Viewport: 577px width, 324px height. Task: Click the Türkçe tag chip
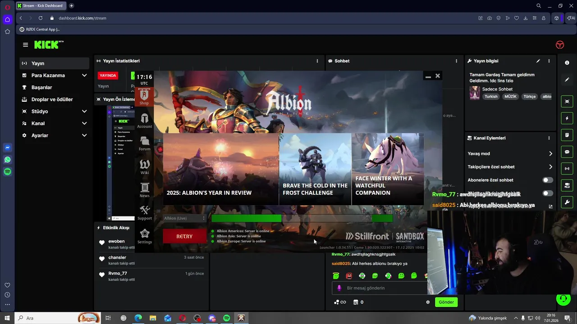pos(529,96)
